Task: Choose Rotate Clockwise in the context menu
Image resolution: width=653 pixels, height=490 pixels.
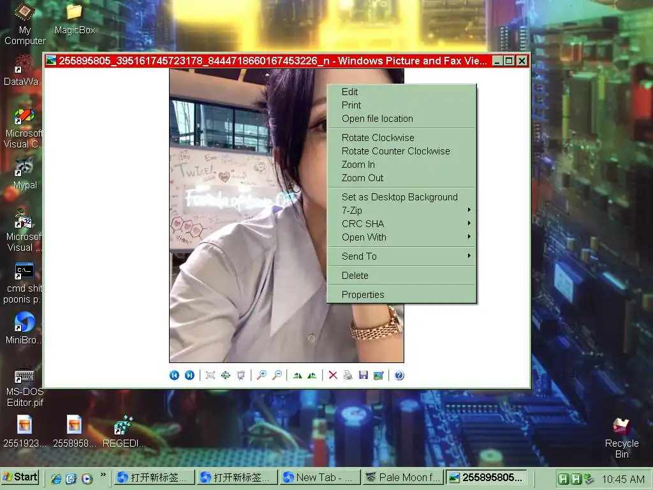Action: [402, 138]
